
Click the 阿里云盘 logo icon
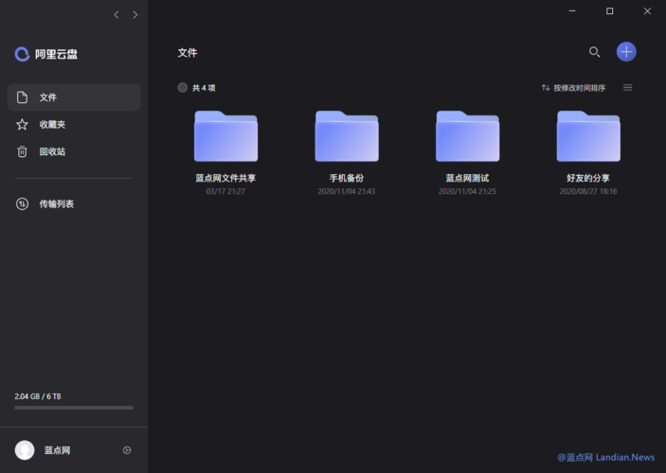[x=22, y=54]
